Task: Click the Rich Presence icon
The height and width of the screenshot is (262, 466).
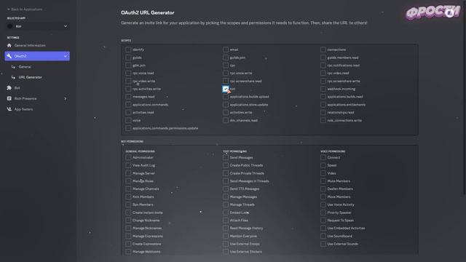Action: (9, 98)
